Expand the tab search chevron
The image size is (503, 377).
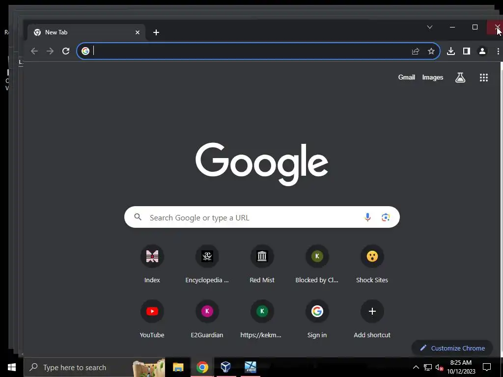click(x=430, y=27)
